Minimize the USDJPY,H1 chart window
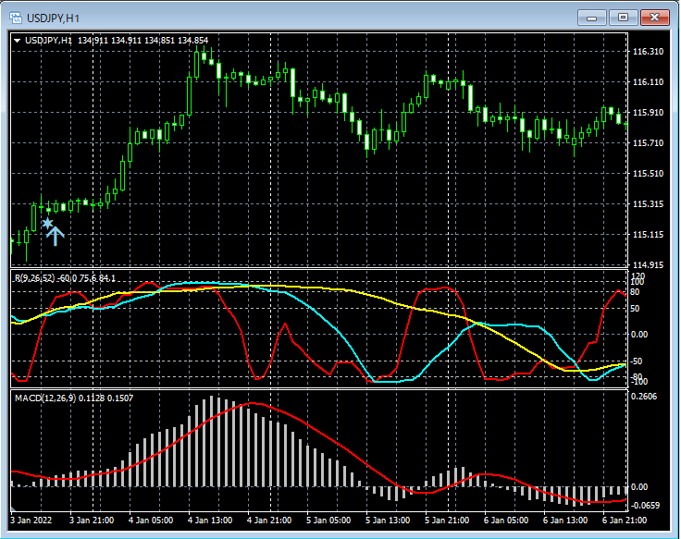Image resolution: width=681 pixels, height=539 pixels. click(591, 18)
